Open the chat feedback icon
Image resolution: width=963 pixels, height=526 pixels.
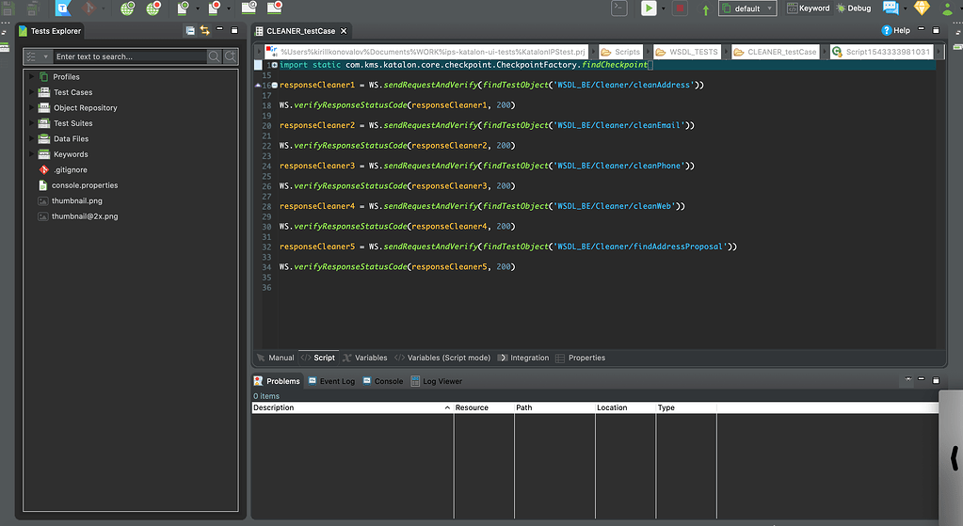coord(891,8)
